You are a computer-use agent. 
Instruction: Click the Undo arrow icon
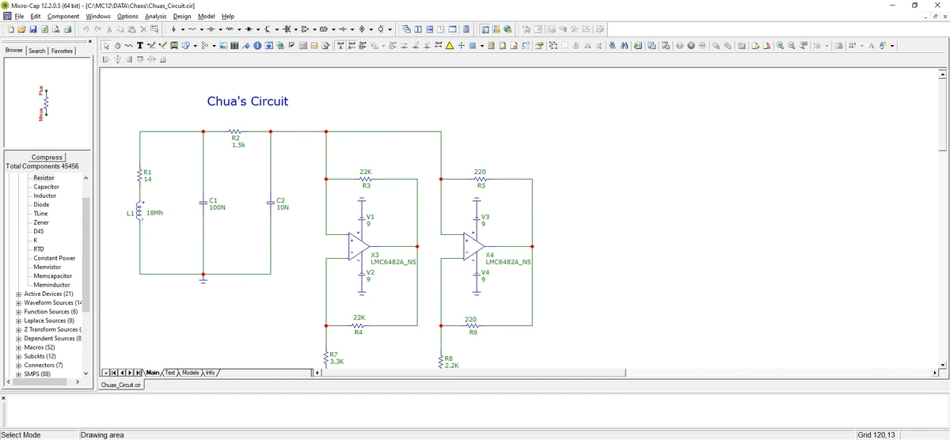[x=85, y=29]
